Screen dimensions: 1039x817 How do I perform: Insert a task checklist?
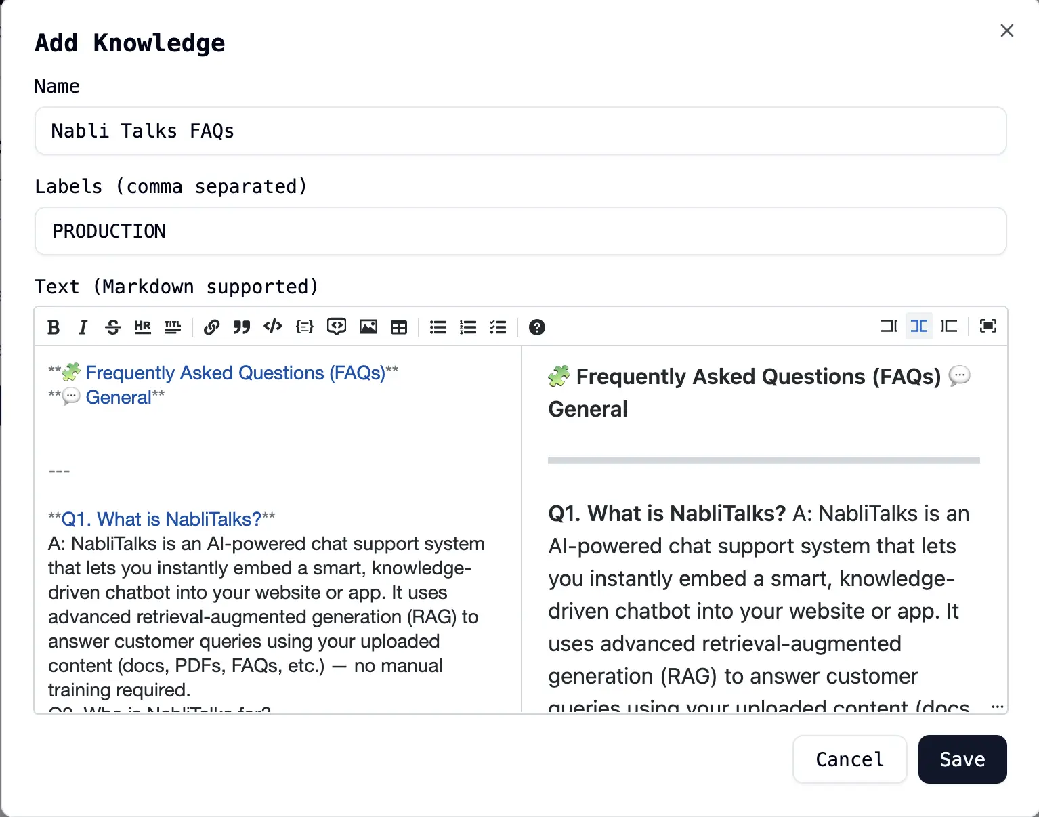498,327
